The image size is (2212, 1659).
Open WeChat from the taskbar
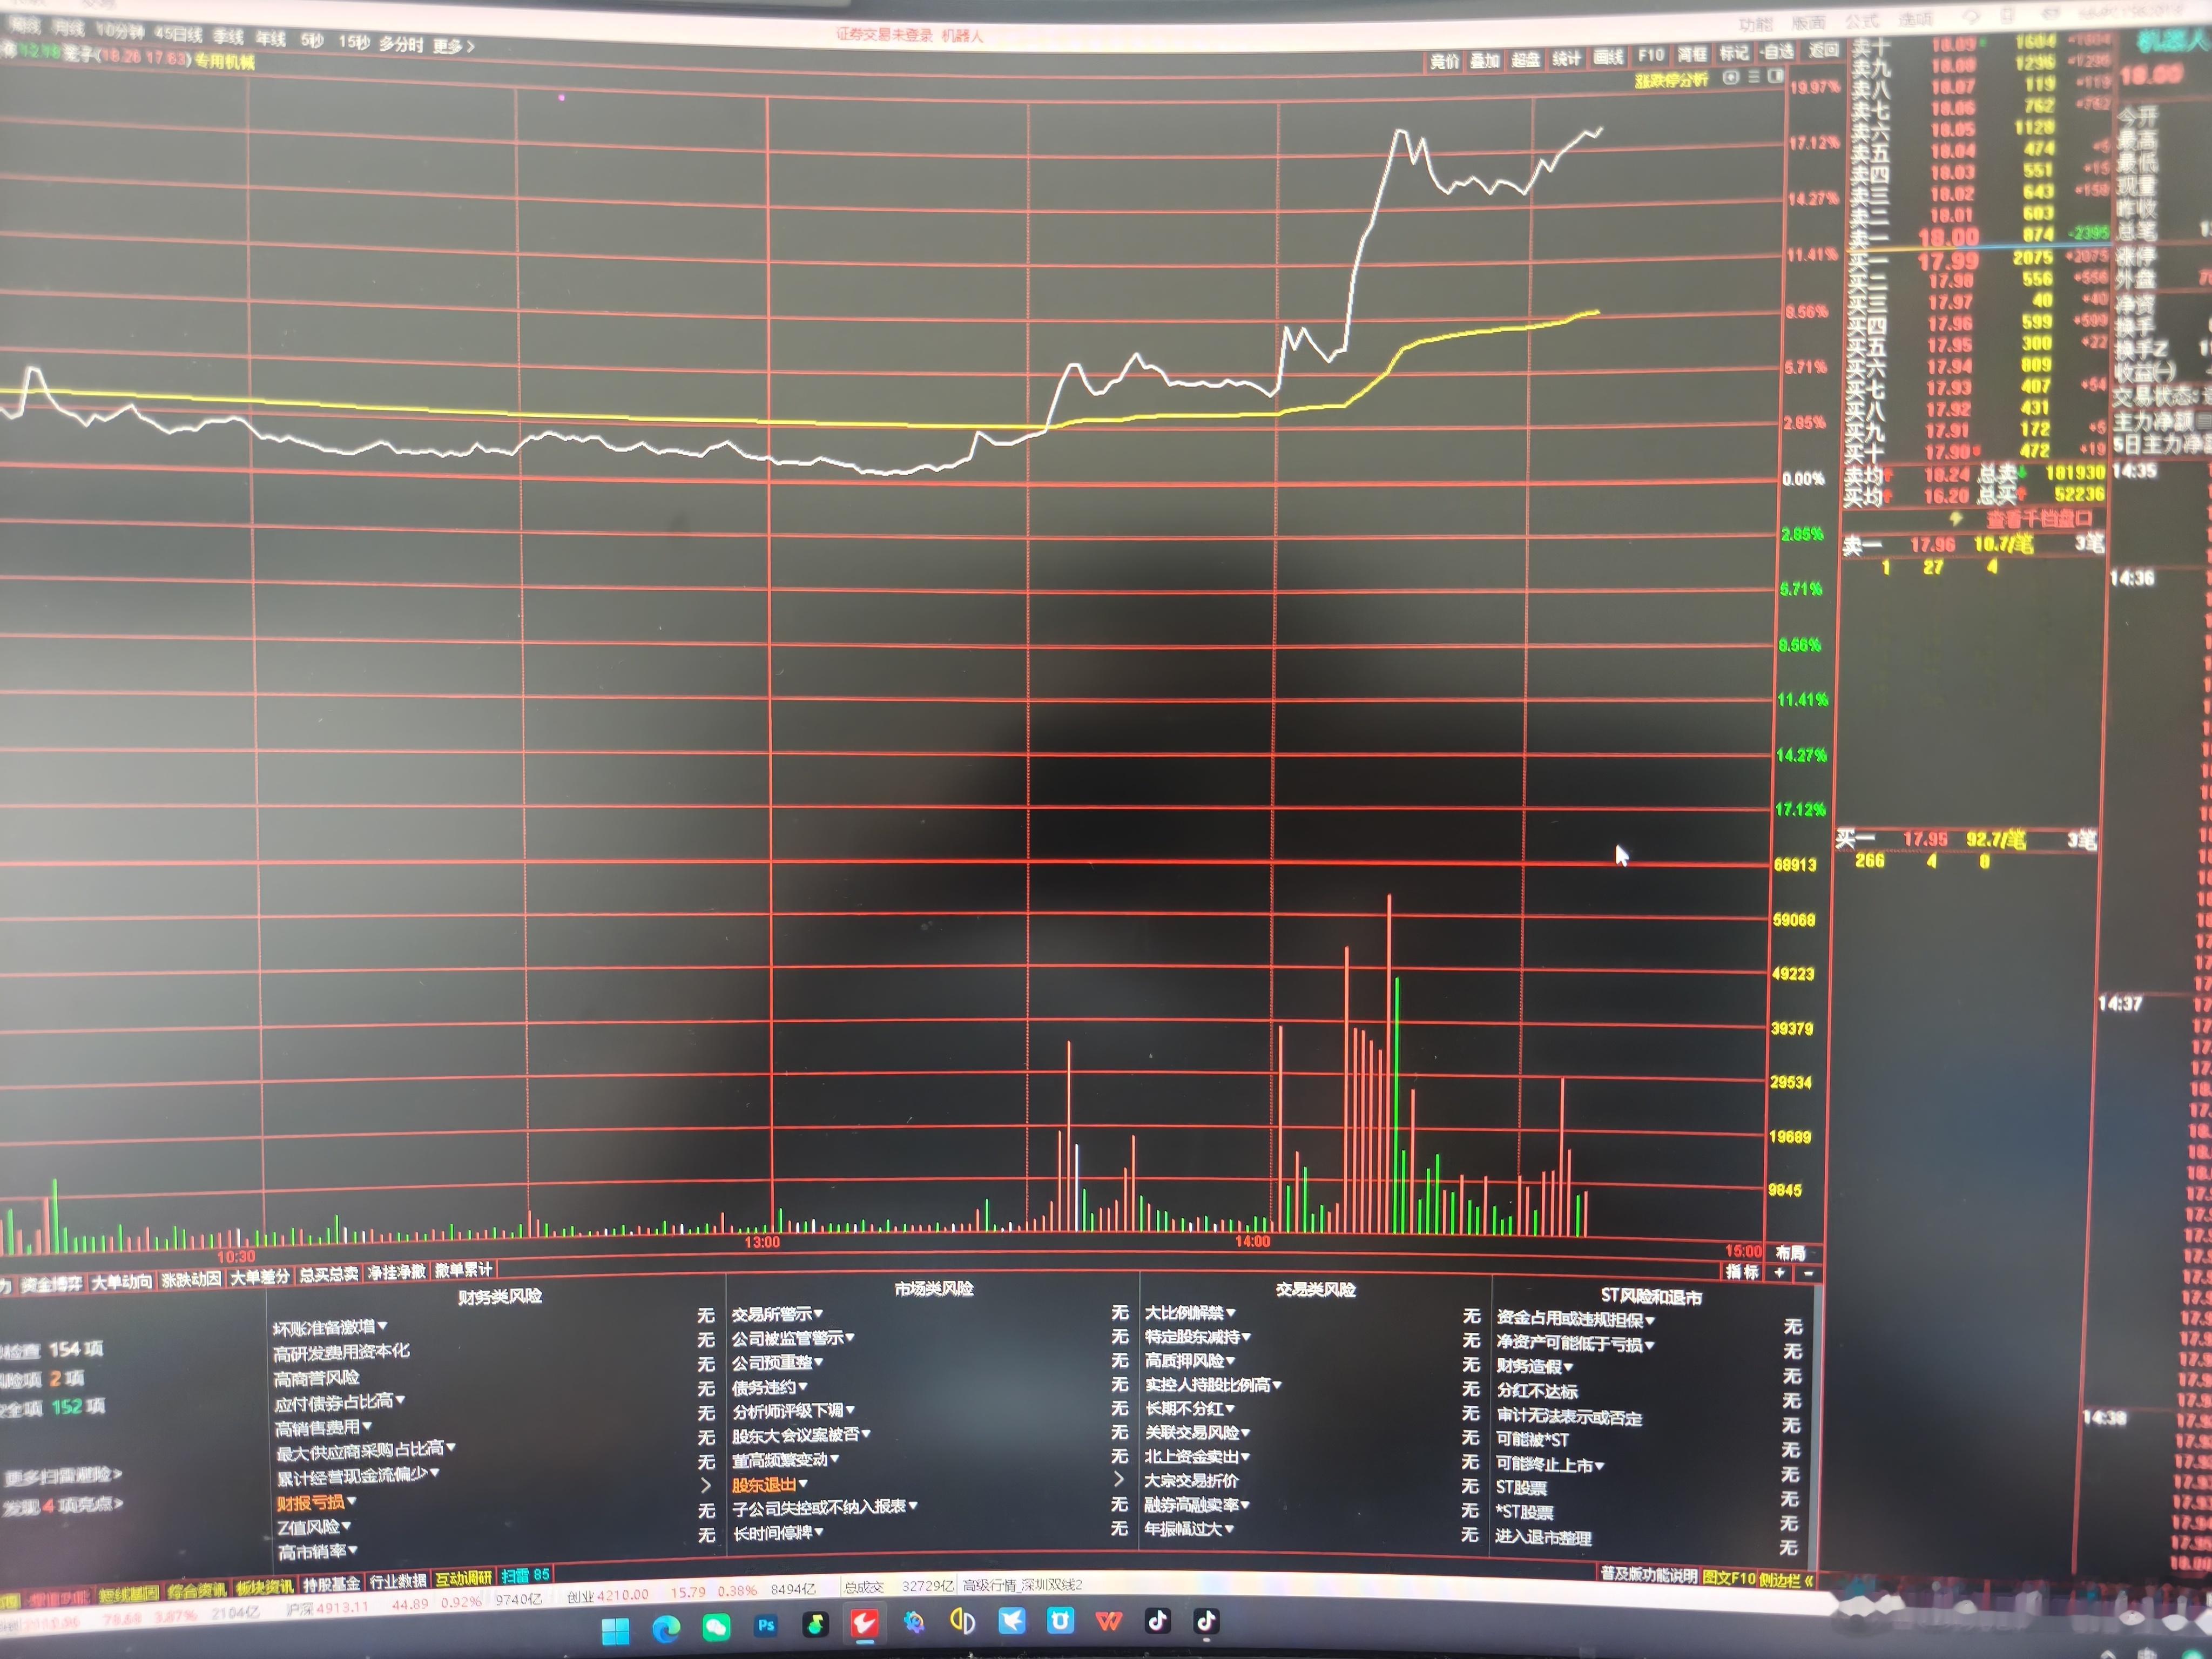pyautogui.click(x=716, y=1627)
